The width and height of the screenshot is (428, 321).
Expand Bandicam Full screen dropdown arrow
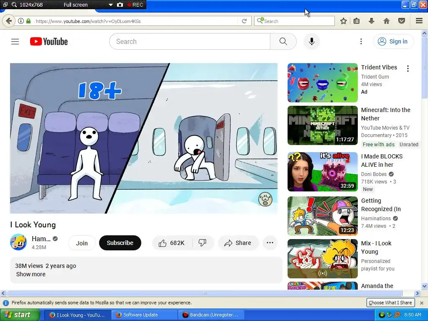pyautogui.click(x=110, y=5)
